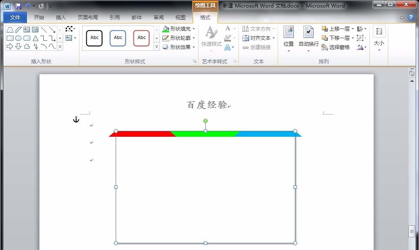The width and height of the screenshot is (419, 250).
Task: Open the Draw Text Box dropdown
Action: point(71,38)
